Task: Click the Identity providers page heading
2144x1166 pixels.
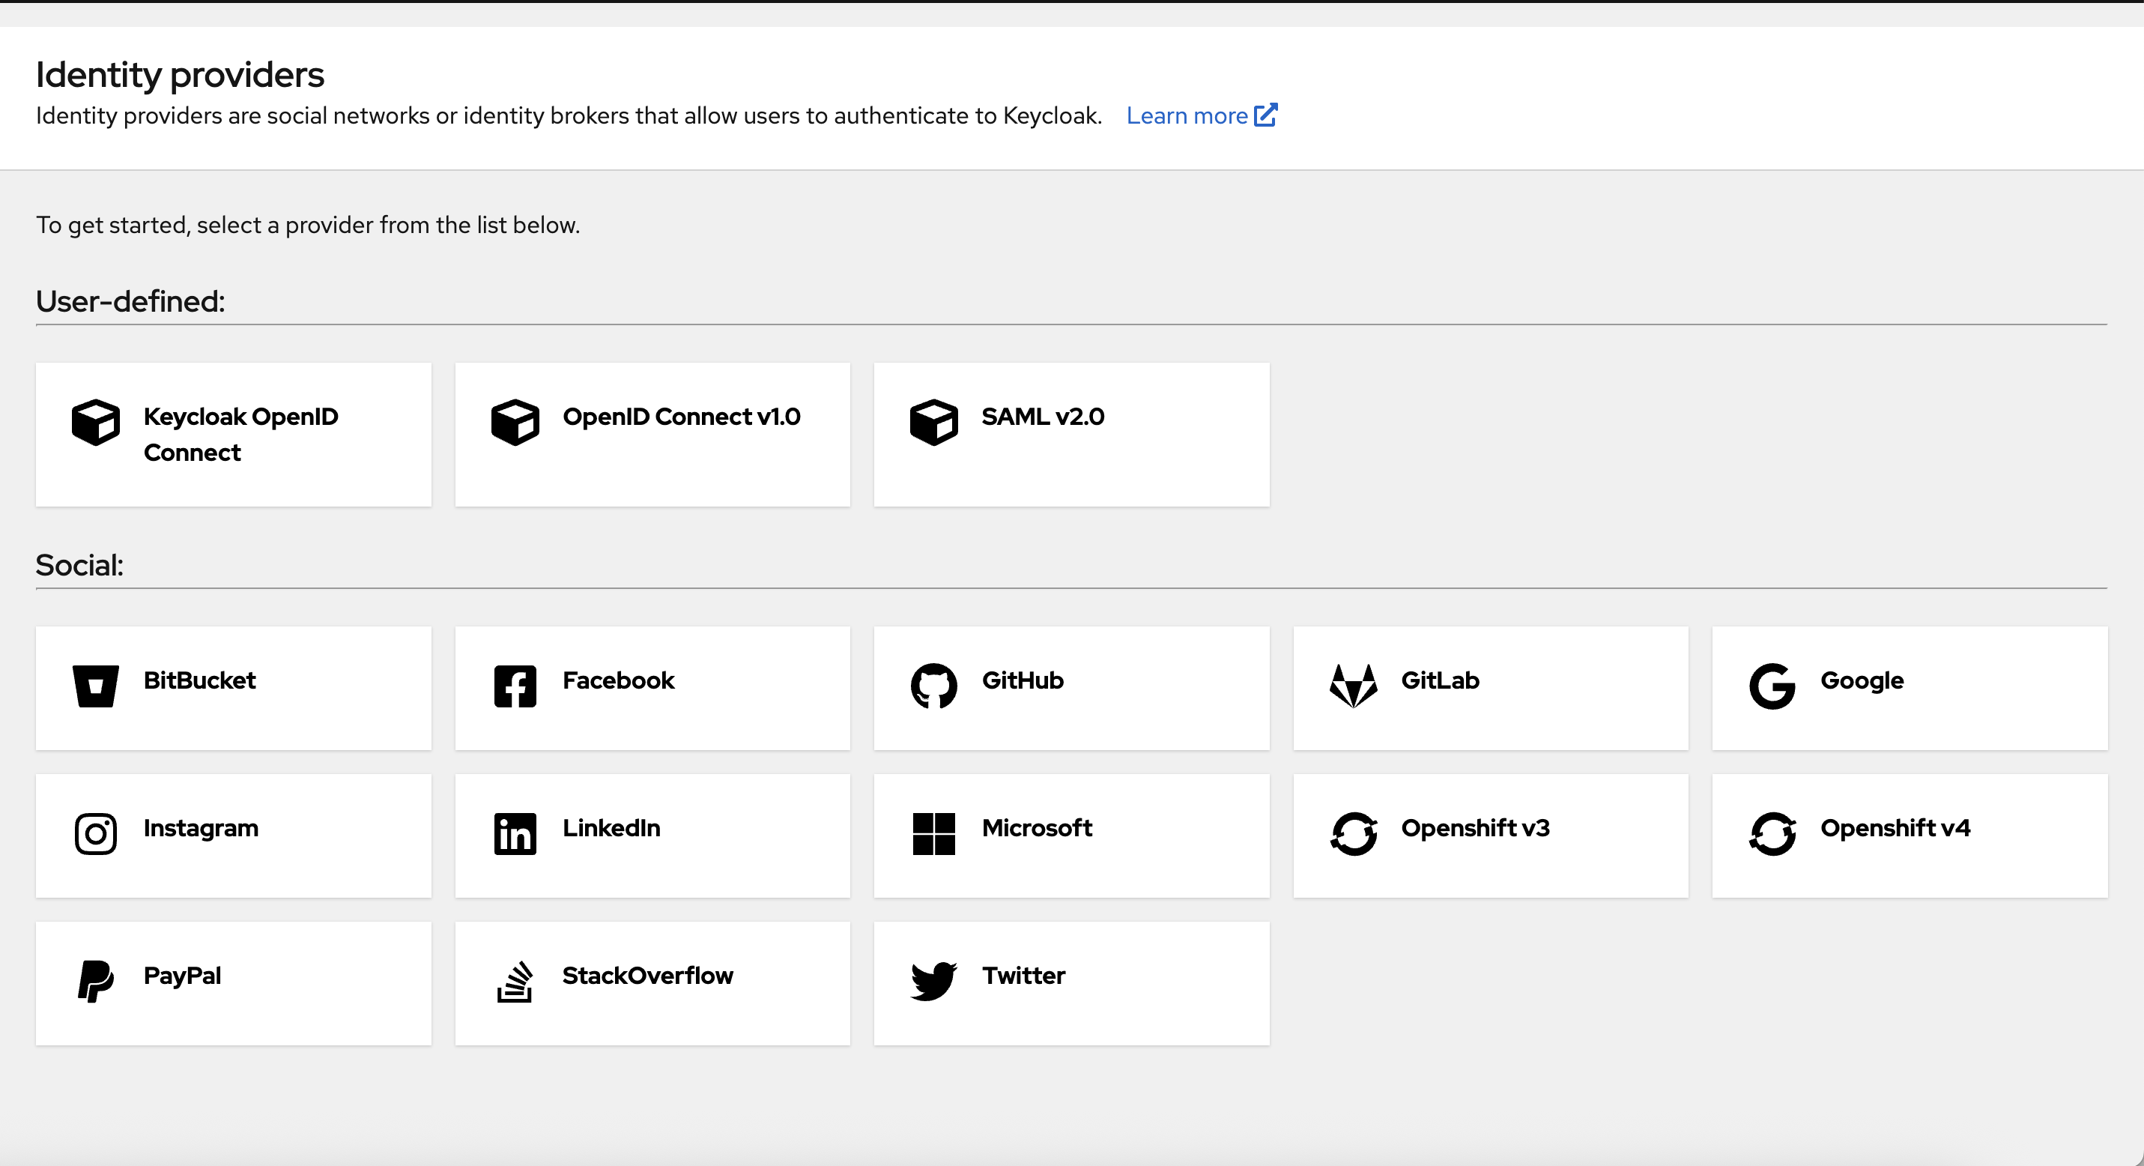Action: coord(180,75)
